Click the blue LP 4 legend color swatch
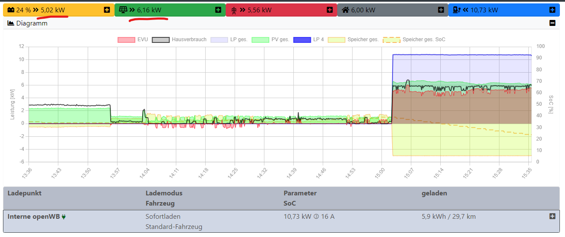Viewport: 565px width, 237px height. pyautogui.click(x=302, y=39)
